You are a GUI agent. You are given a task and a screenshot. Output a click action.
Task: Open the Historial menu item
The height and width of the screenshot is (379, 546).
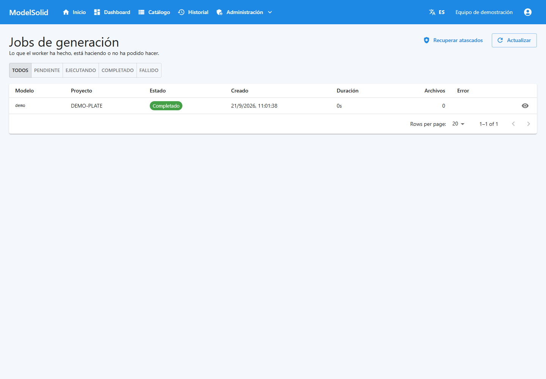click(x=193, y=12)
